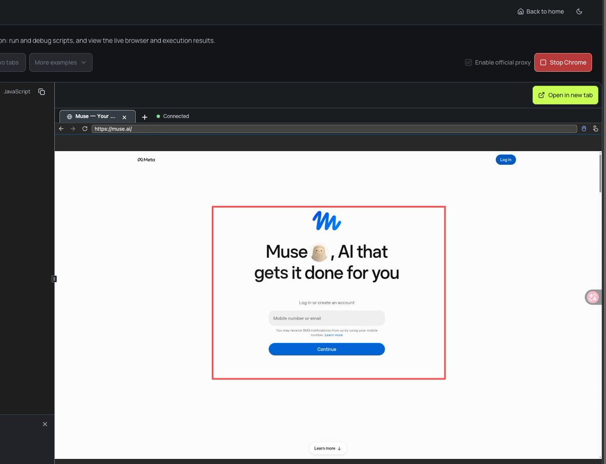
Task: Click the Connected status text
Action: point(176,116)
